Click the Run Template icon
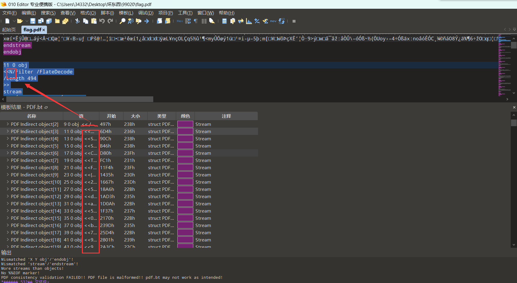The image size is (517, 283). point(168,21)
